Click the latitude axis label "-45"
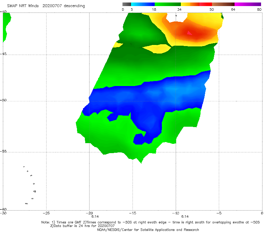 point(3,54)
